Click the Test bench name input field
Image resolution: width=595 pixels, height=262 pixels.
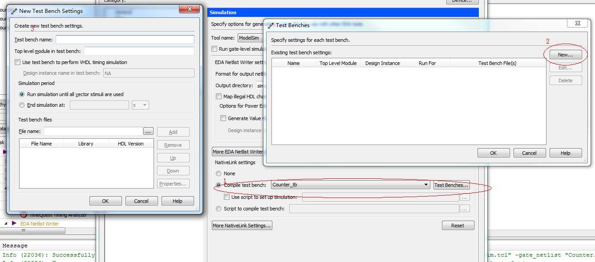pyautogui.click(x=125, y=40)
